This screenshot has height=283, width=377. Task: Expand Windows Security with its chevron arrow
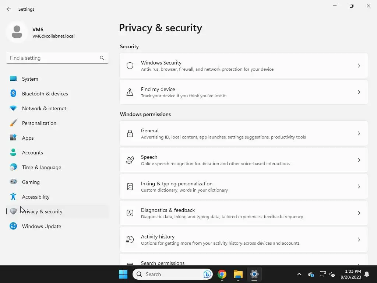click(x=359, y=66)
